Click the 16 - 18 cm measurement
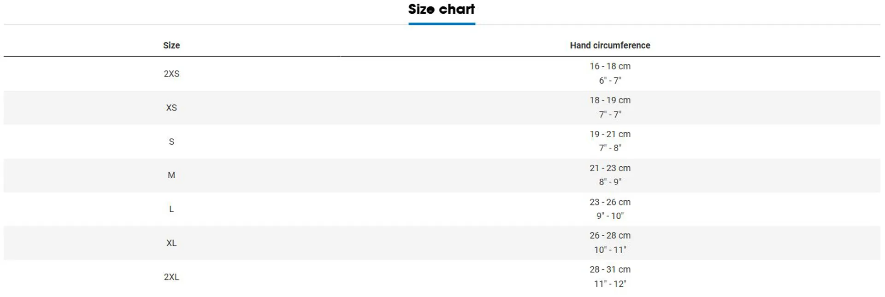 pos(609,66)
